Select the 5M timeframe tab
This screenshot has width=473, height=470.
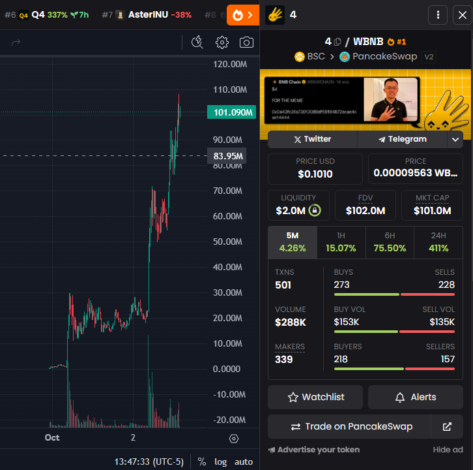click(293, 242)
